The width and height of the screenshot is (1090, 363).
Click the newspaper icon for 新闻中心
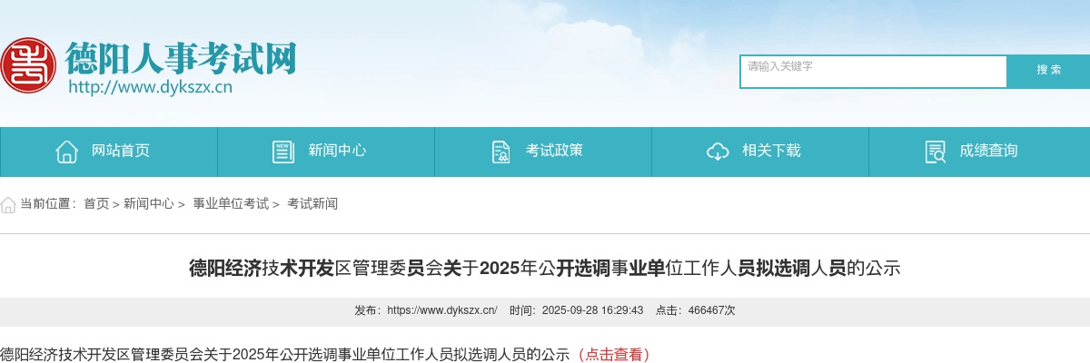[283, 152]
